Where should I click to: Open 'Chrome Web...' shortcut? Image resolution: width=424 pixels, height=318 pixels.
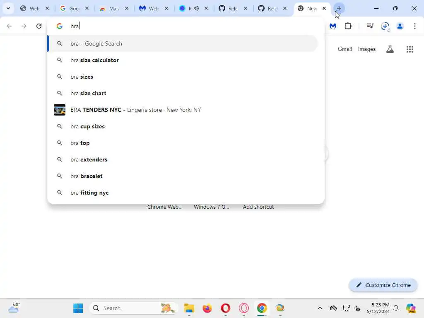165,207
